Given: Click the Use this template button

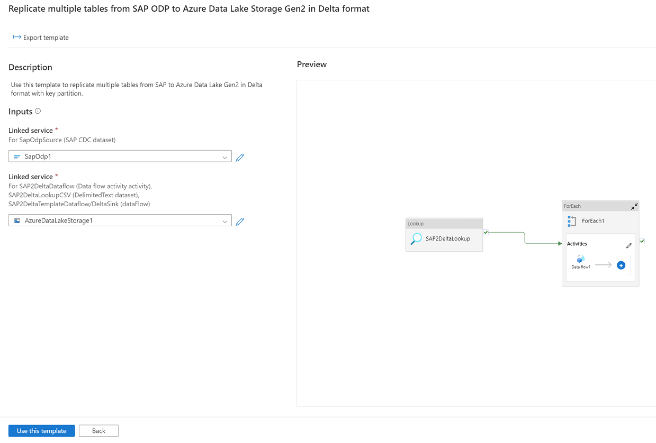Looking at the screenshot, I should point(41,430).
